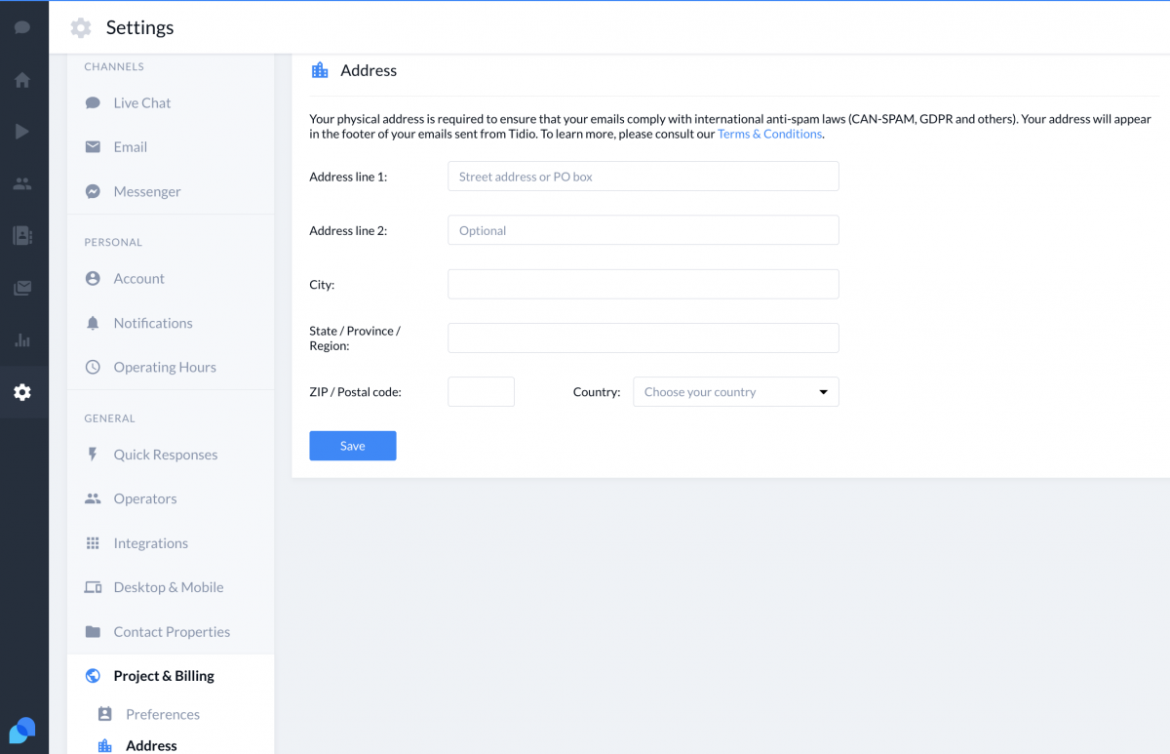Click the Messenger icon in sidebar

pyautogui.click(x=93, y=191)
